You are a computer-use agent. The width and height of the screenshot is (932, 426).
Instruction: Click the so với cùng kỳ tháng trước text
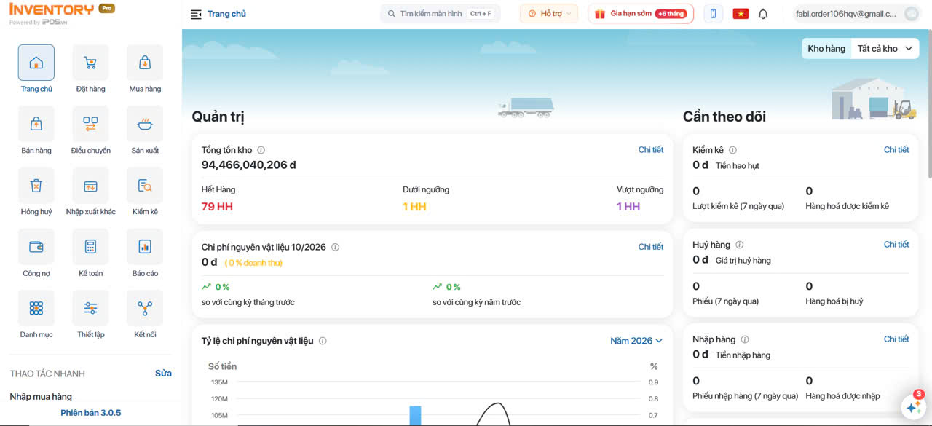[x=248, y=302]
